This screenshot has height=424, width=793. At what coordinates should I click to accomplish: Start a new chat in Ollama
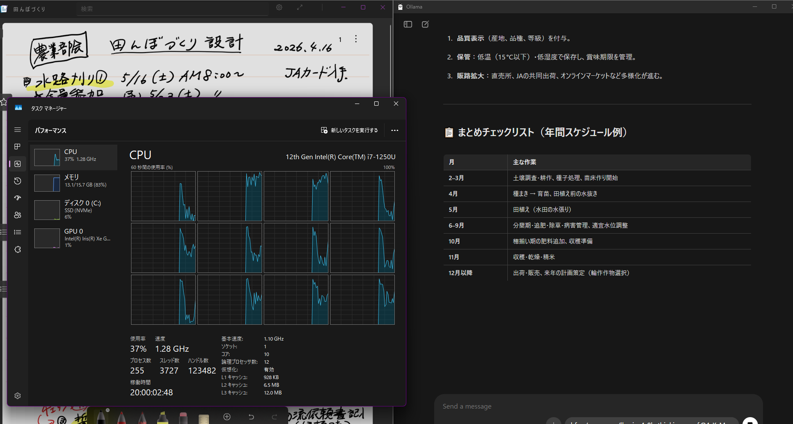pos(425,24)
